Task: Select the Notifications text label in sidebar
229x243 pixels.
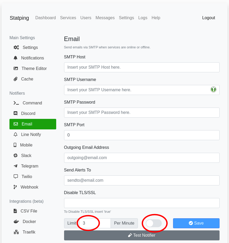Action: click(33, 58)
